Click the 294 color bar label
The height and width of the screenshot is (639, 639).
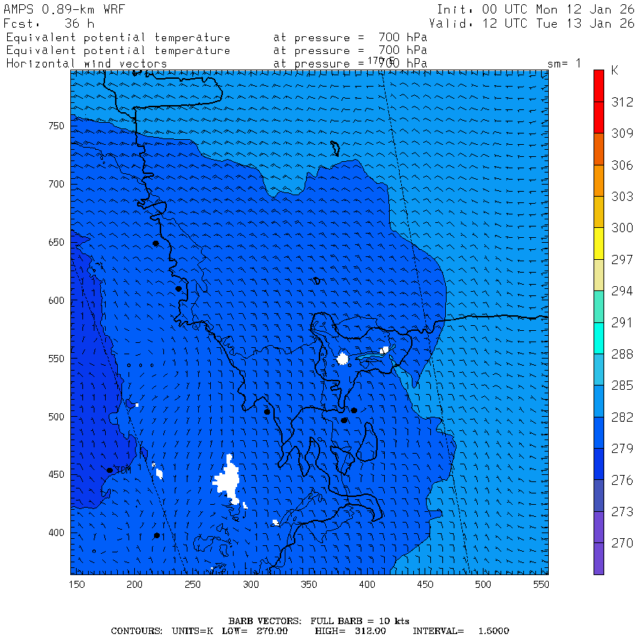[622, 291]
